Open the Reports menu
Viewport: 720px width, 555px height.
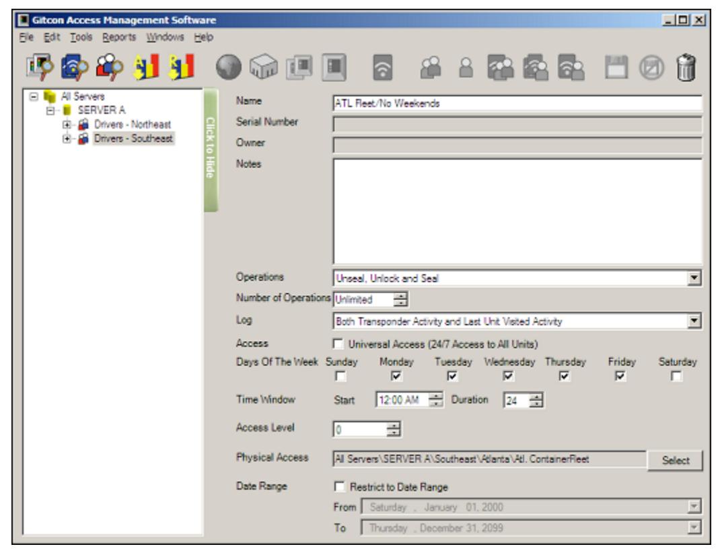(119, 37)
